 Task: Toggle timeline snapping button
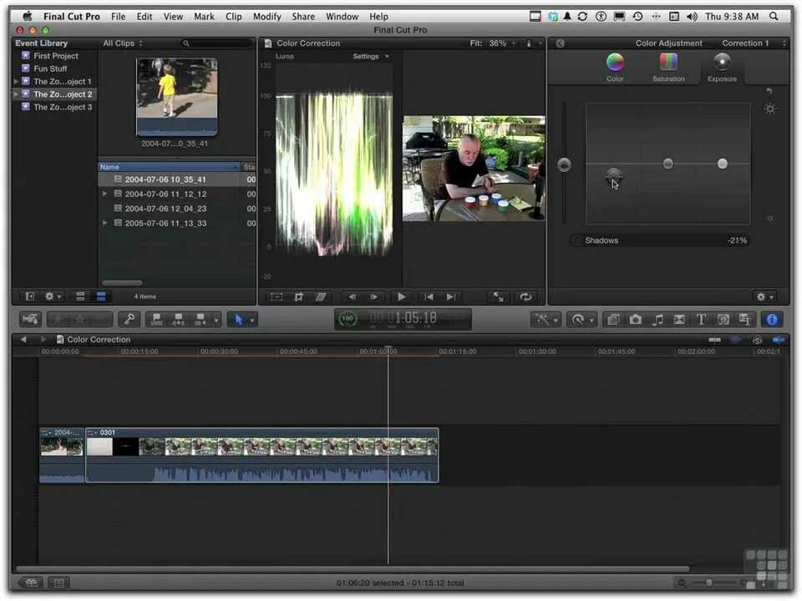click(x=779, y=340)
